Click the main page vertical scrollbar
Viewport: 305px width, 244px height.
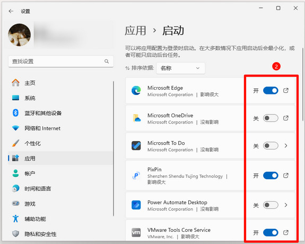pos(303,84)
